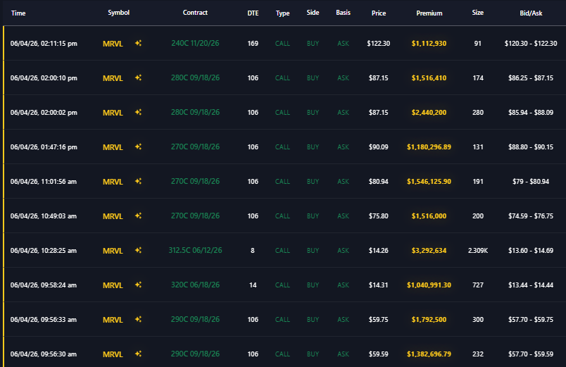Viewport: 566px width, 367px height.
Task: Open MRVL symbol in the 10:28:25 am row
Action: 113,251
